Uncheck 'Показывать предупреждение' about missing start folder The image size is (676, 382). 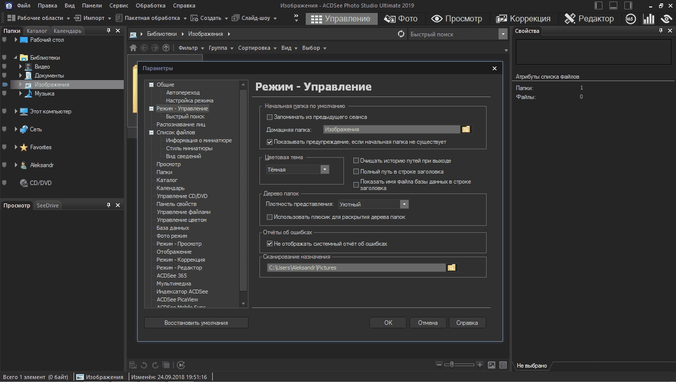click(x=270, y=142)
